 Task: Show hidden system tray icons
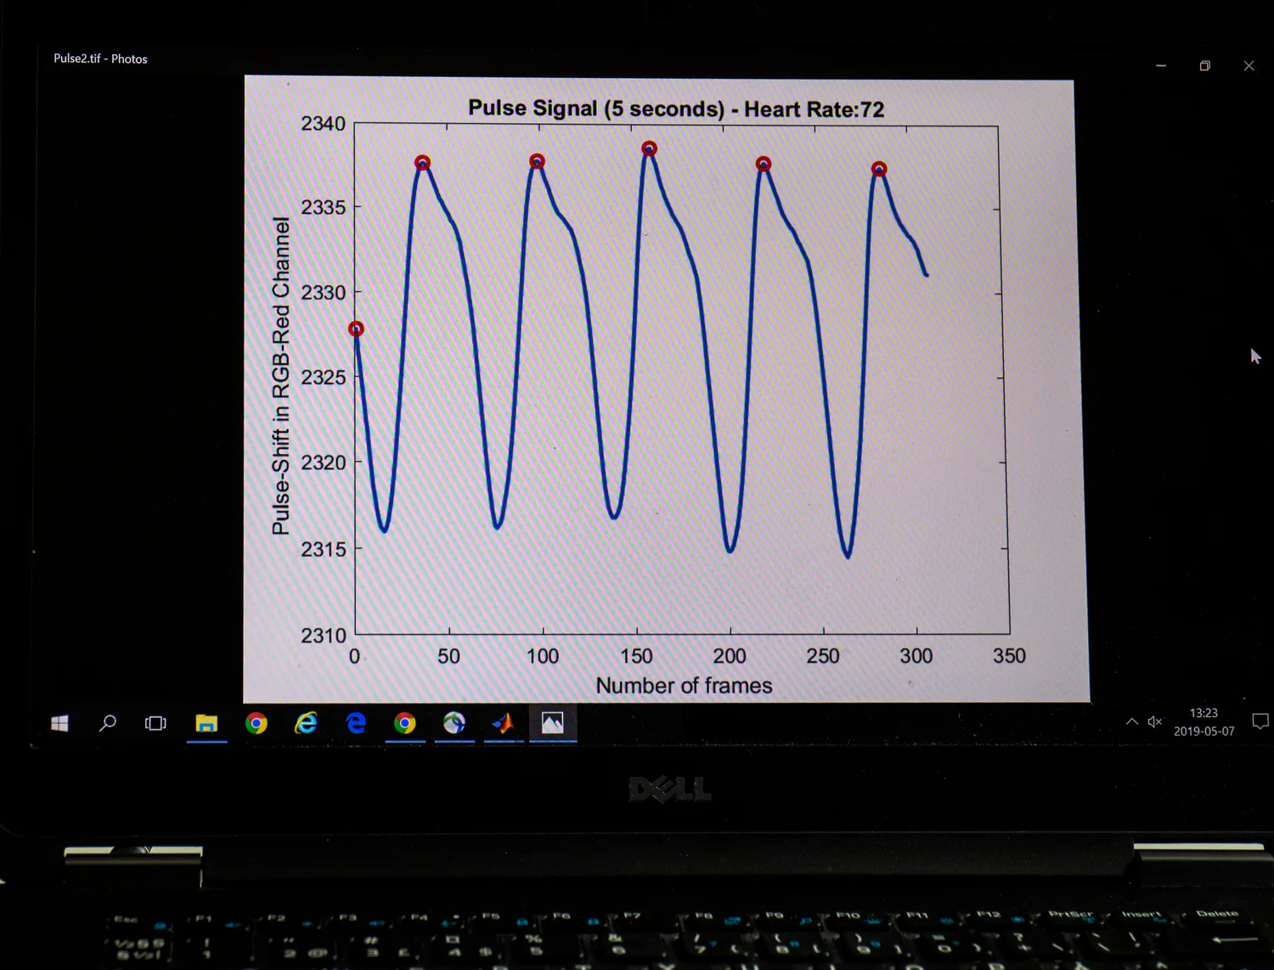tap(1132, 721)
